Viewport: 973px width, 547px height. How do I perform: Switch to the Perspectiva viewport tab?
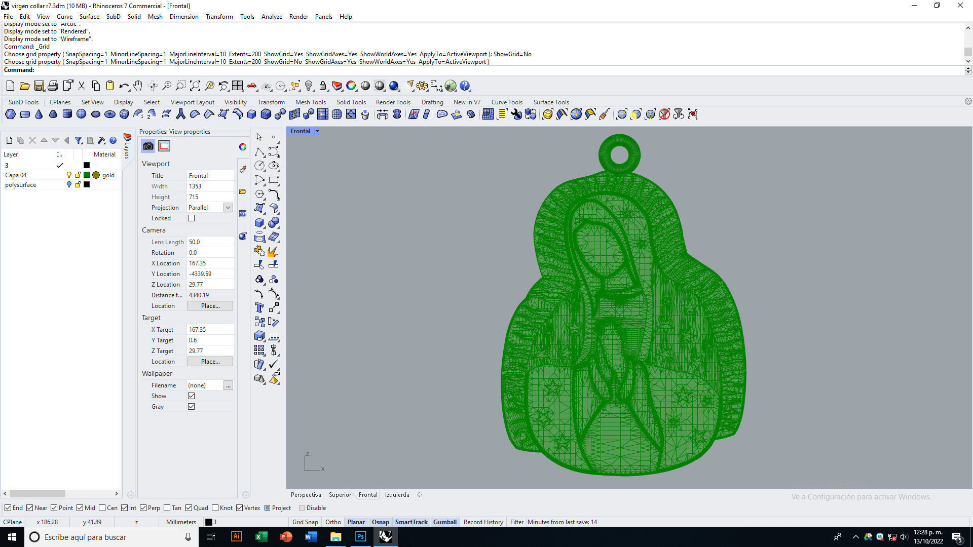(x=306, y=495)
